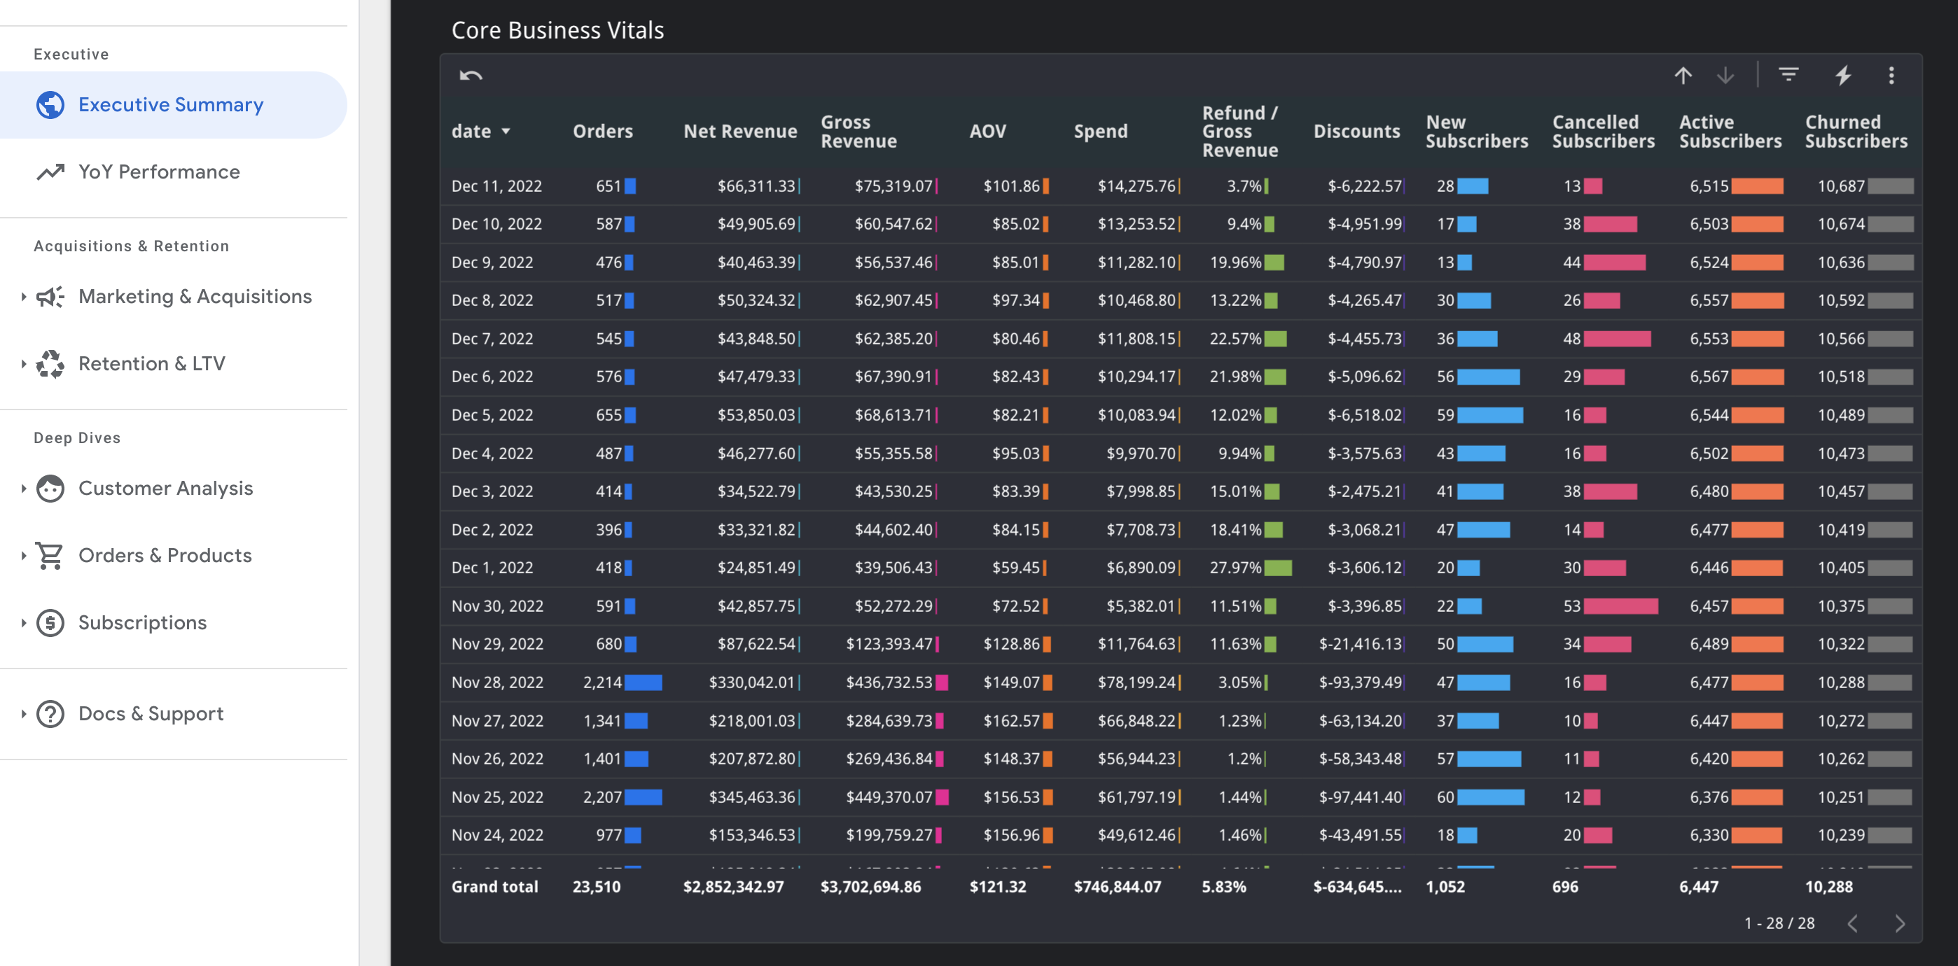Expand Marketing & Acquisitions section
The image size is (1958, 966).
24,296
